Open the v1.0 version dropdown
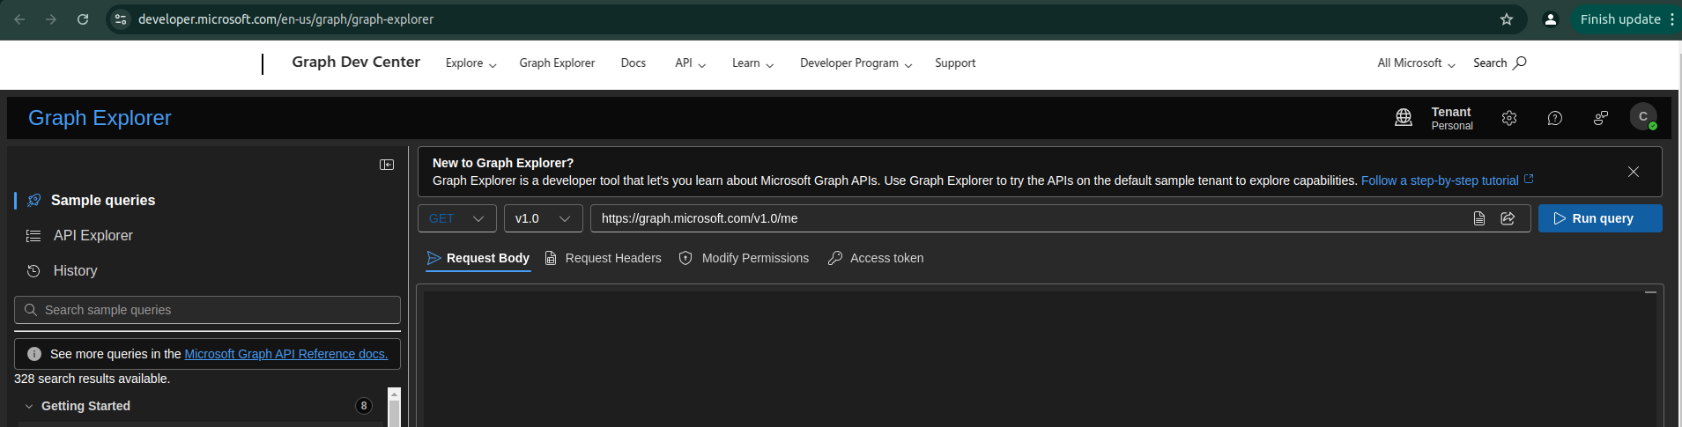 [544, 218]
